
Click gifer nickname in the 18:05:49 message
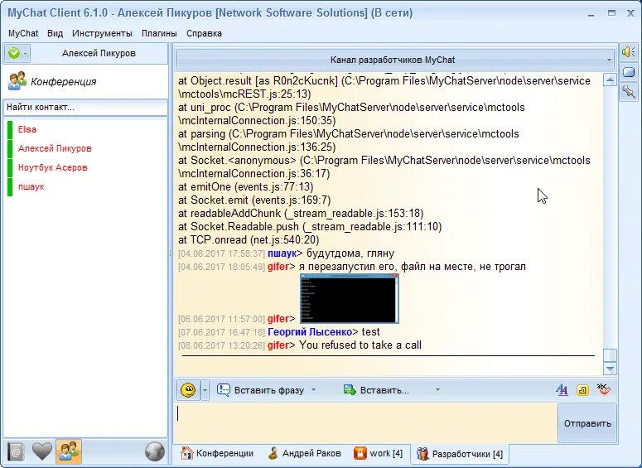click(278, 267)
